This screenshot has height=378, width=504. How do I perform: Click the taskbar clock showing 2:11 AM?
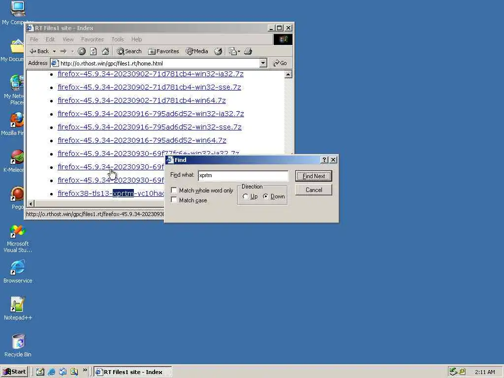pos(485,372)
